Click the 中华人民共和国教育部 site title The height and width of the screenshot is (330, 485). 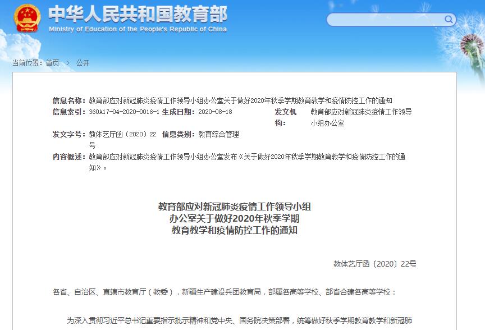(x=138, y=13)
